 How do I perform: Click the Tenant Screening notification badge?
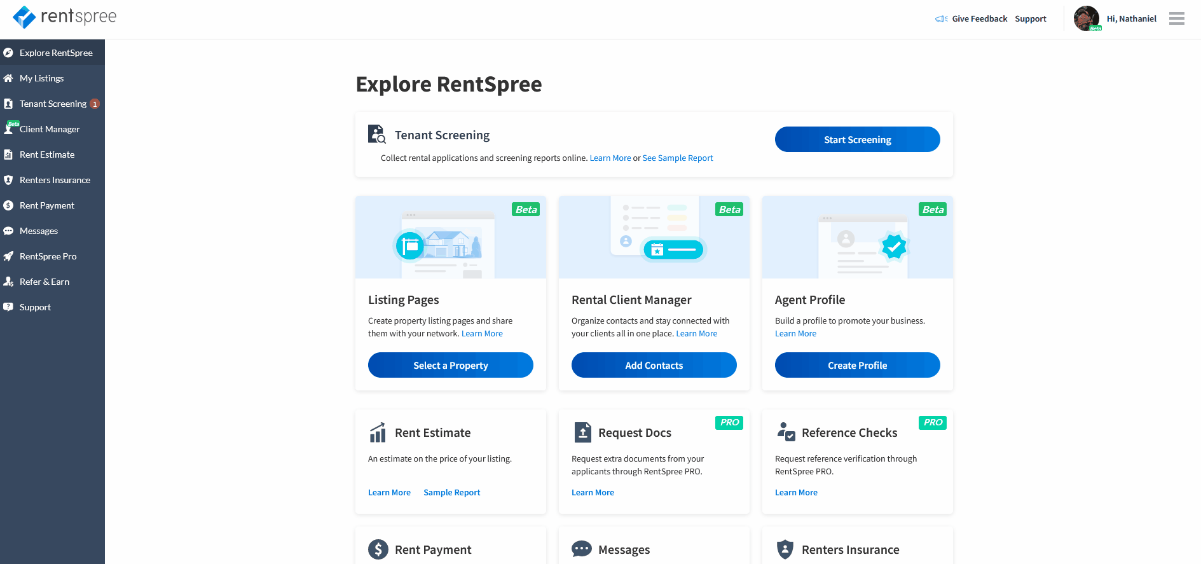[95, 104]
